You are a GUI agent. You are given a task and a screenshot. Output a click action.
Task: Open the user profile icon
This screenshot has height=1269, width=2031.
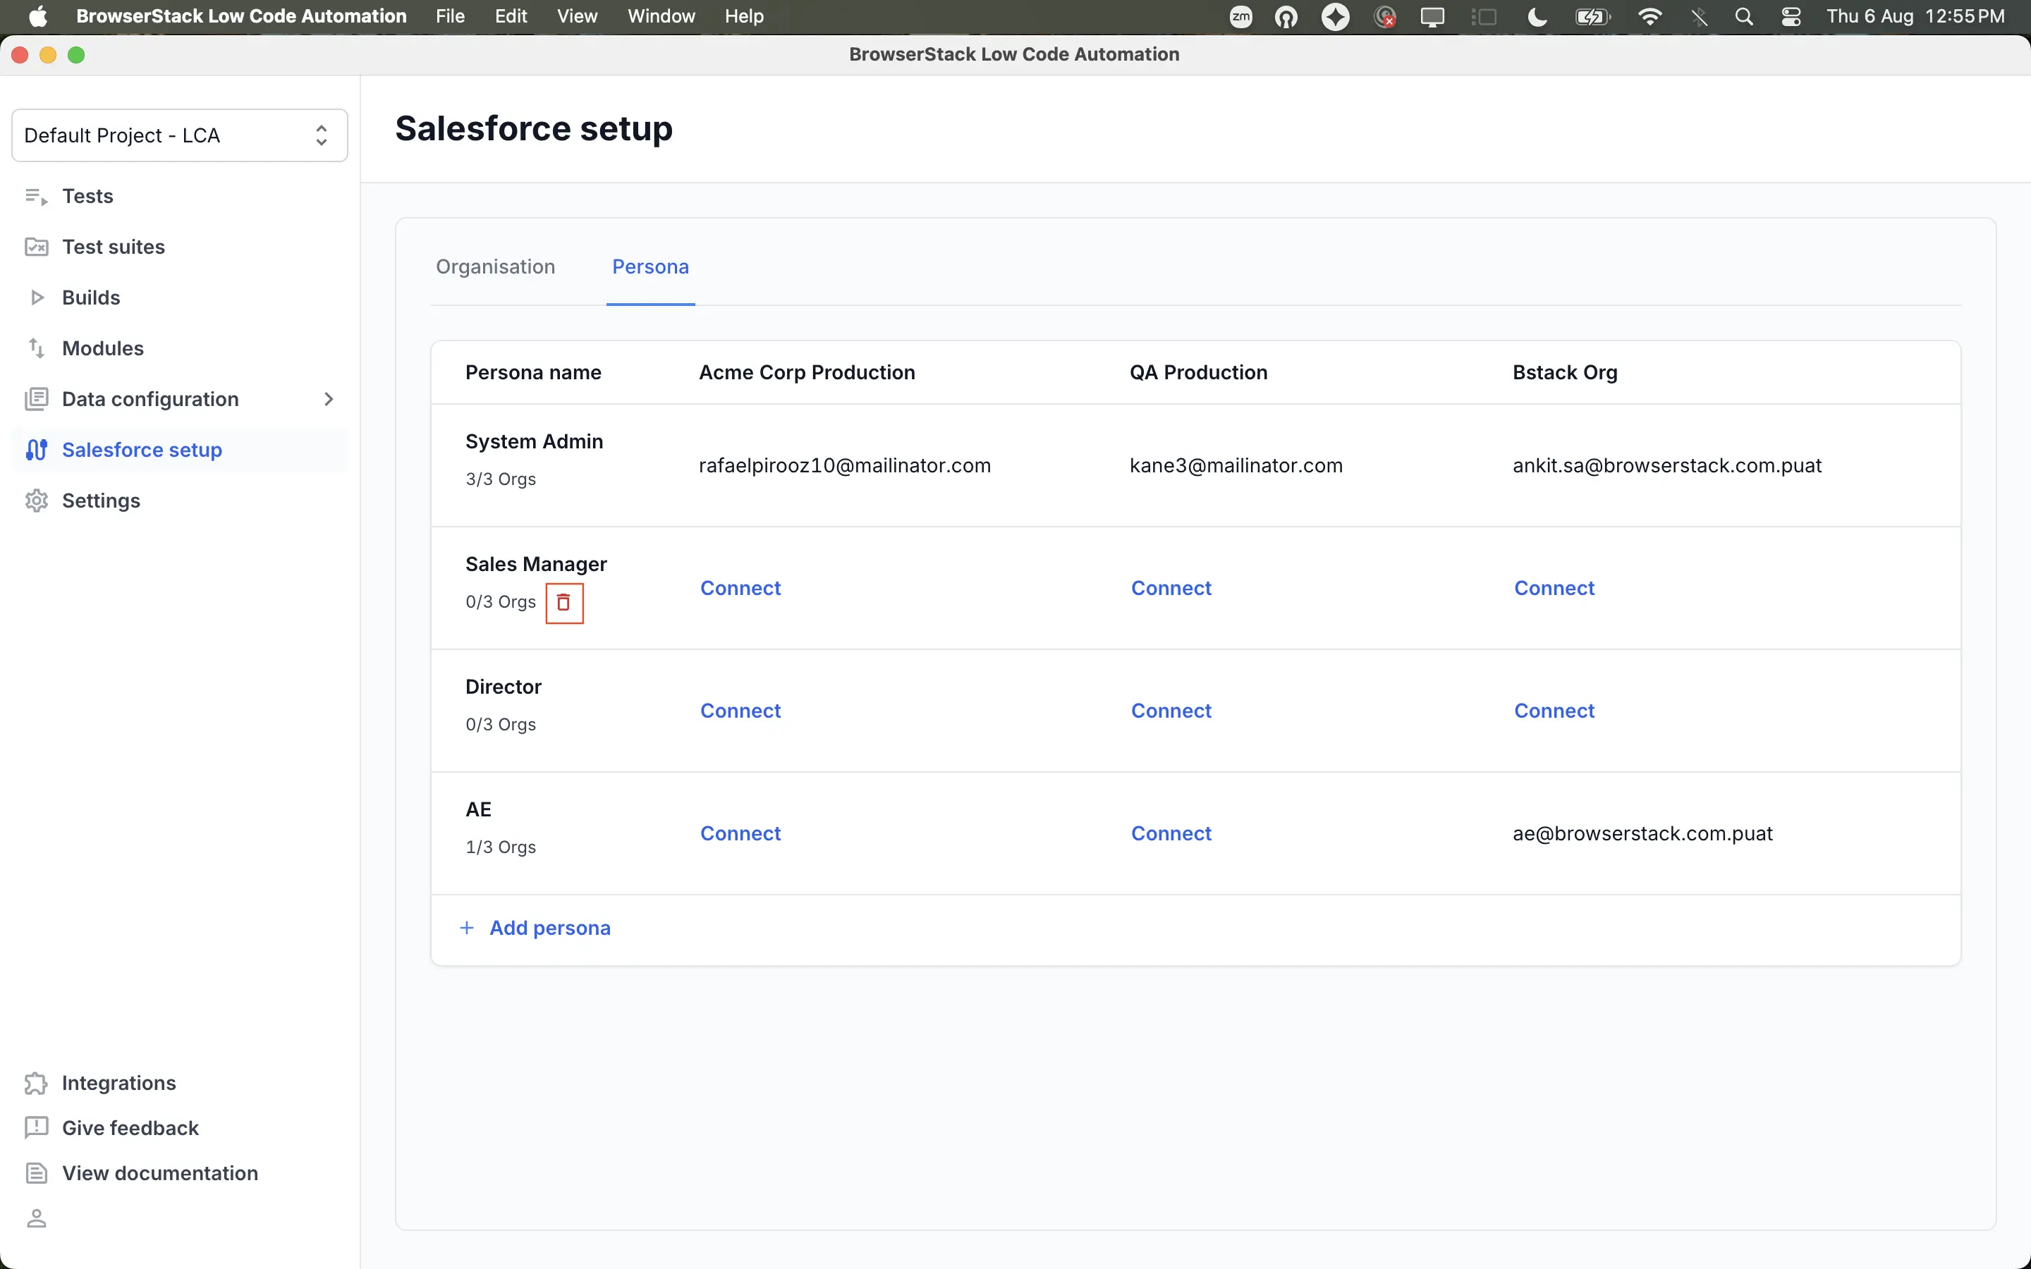(x=36, y=1218)
